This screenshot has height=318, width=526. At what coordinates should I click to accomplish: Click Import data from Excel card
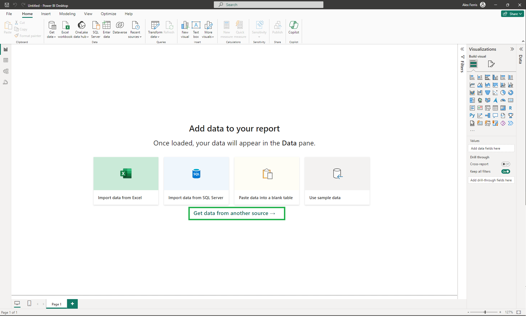point(126,181)
